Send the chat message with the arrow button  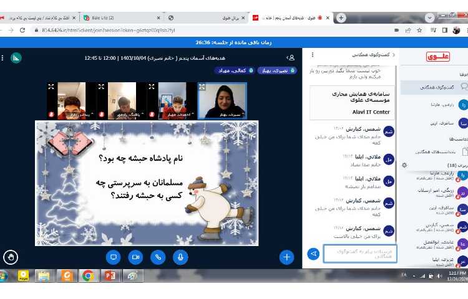313,254
